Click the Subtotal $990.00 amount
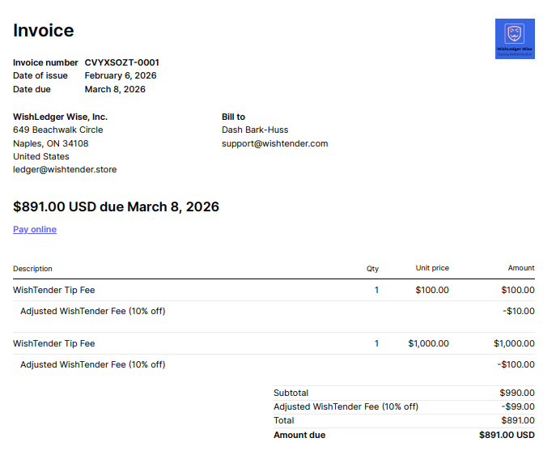This screenshot has height=455, width=556. [517, 393]
